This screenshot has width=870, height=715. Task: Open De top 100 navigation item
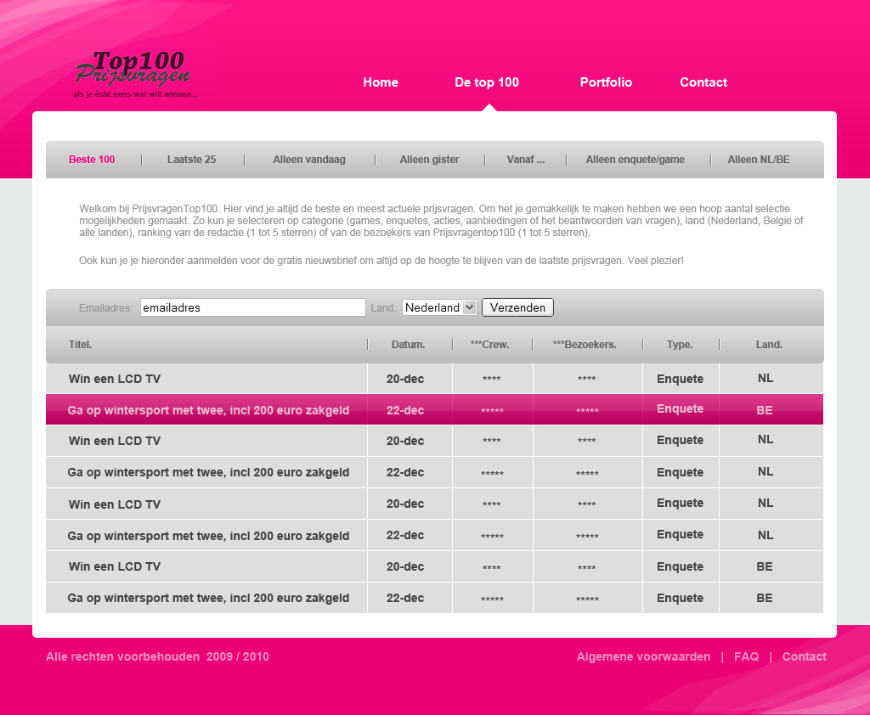487,82
